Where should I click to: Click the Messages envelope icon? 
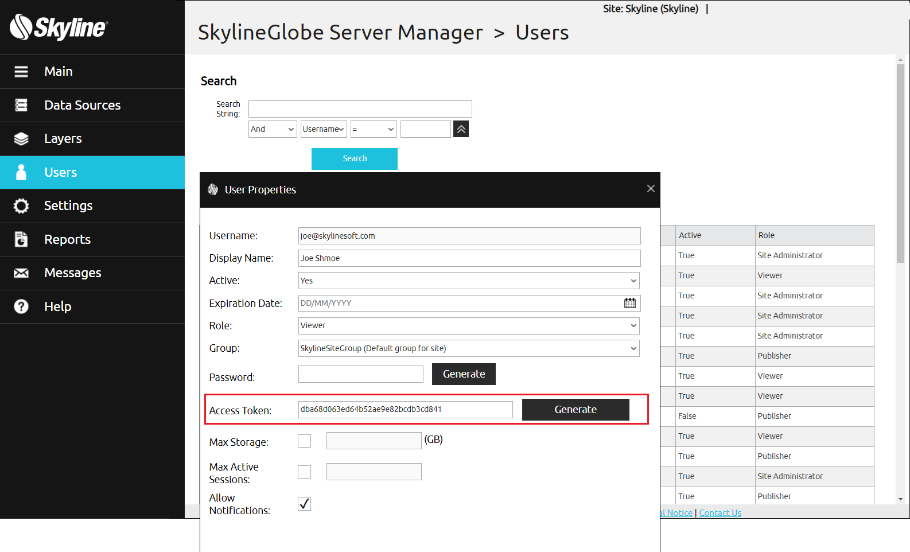(21, 273)
